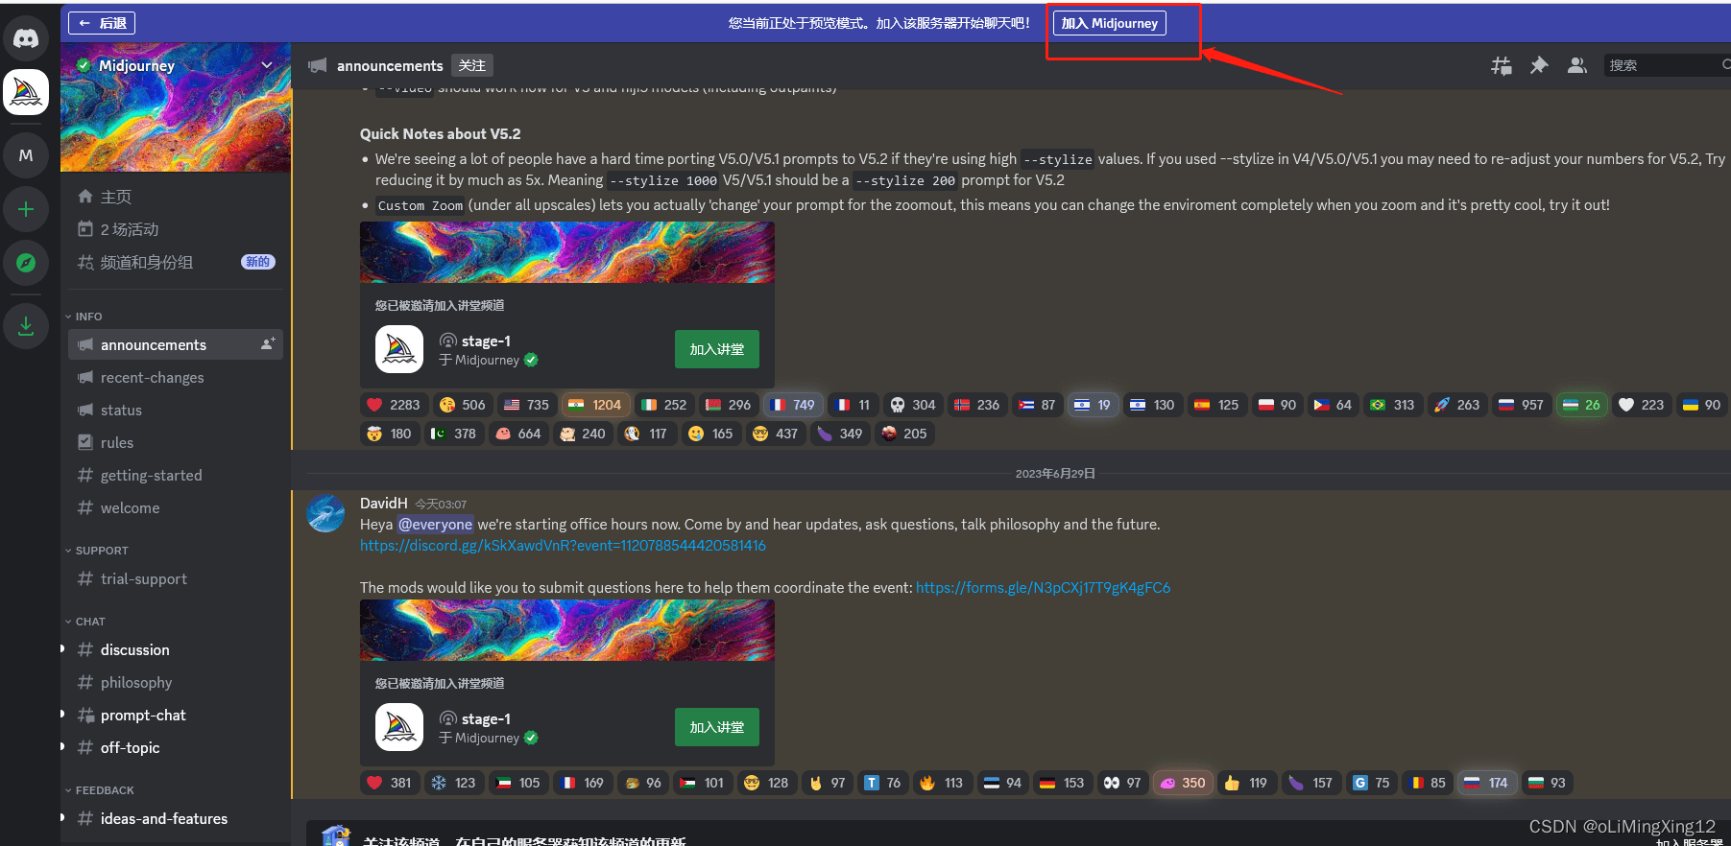
Task: Open the discussion channel
Action: pyautogui.click(x=176, y=649)
